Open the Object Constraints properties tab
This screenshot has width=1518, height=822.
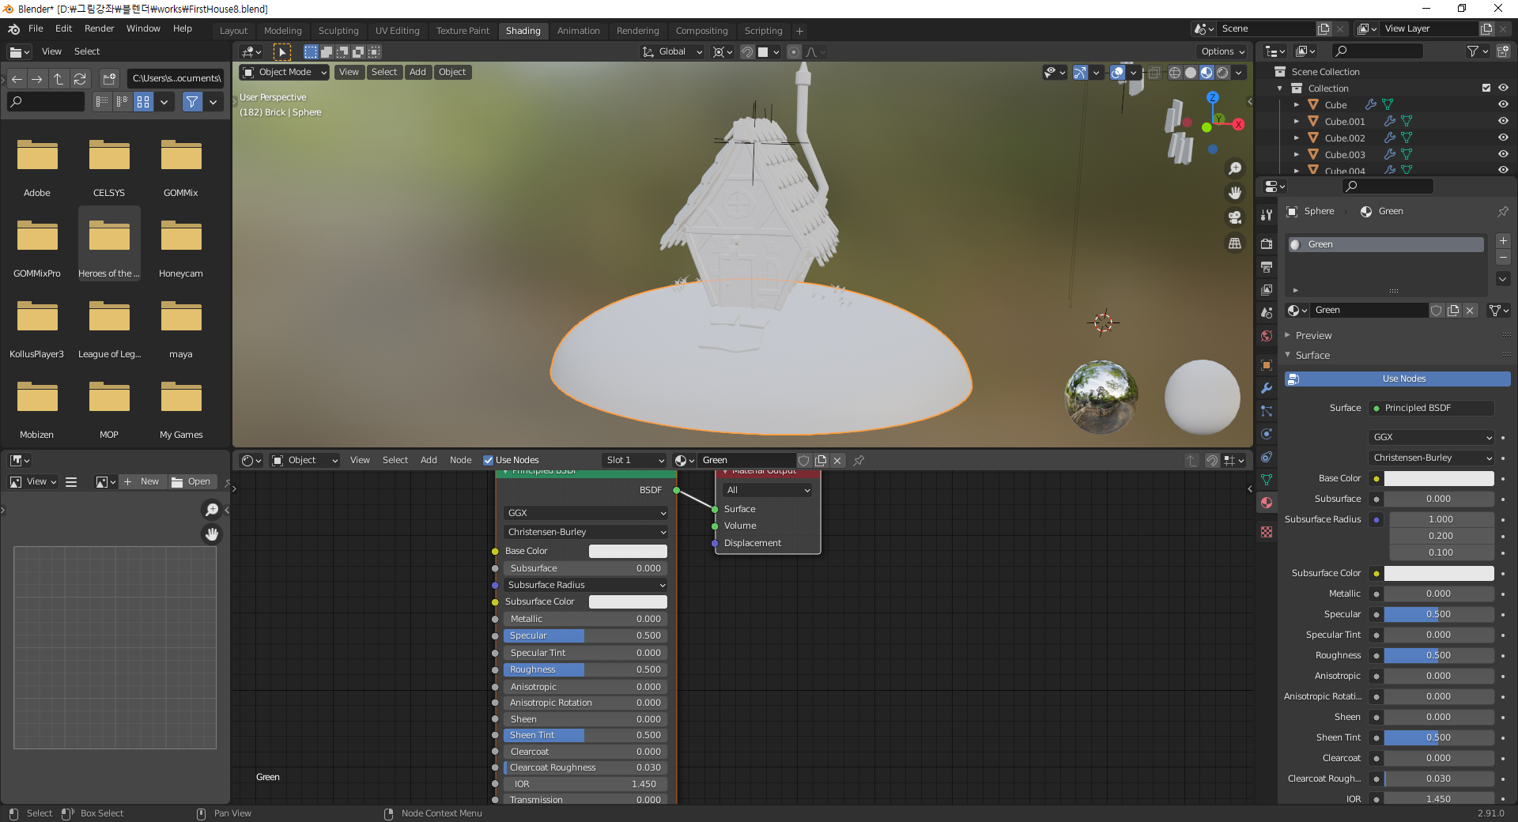1267,457
